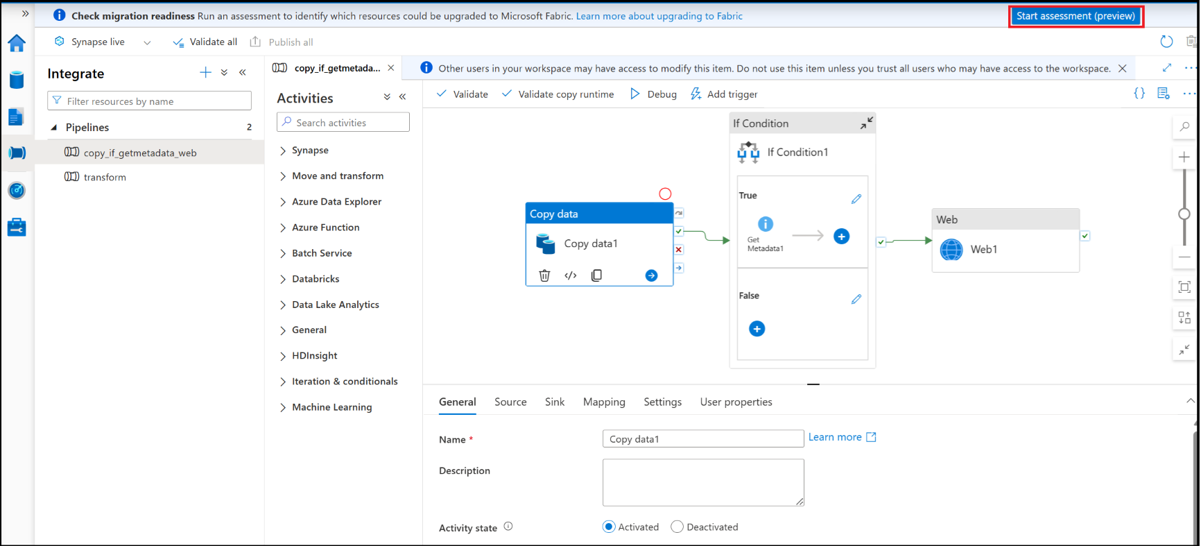Expand the Azure Function group
The width and height of the screenshot is (1201, 546).
(283, 228)
